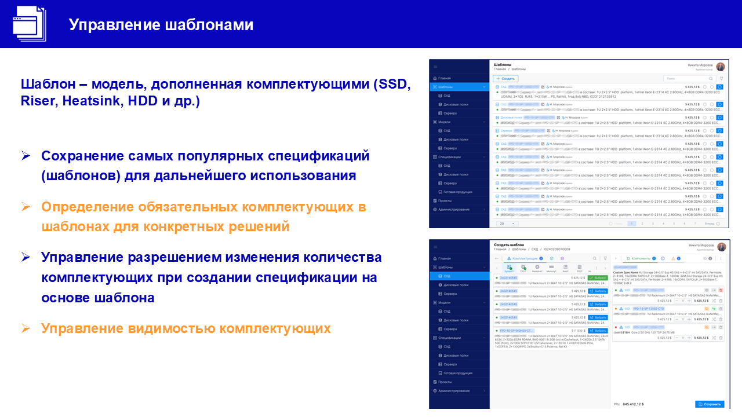Switch to Компоненты tab

point(641,258)
